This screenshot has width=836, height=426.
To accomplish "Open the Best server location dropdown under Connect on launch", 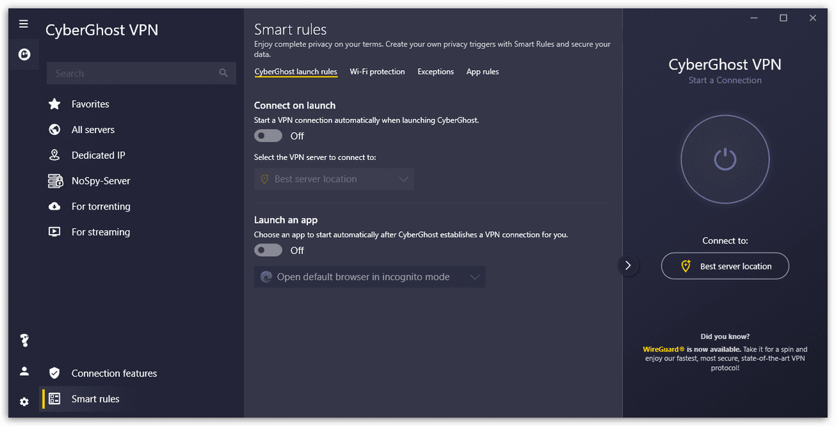I will pyautogui.click(x=334, y=179).
